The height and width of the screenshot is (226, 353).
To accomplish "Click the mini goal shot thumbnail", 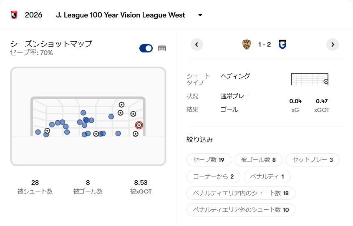I will pos(310,79).
